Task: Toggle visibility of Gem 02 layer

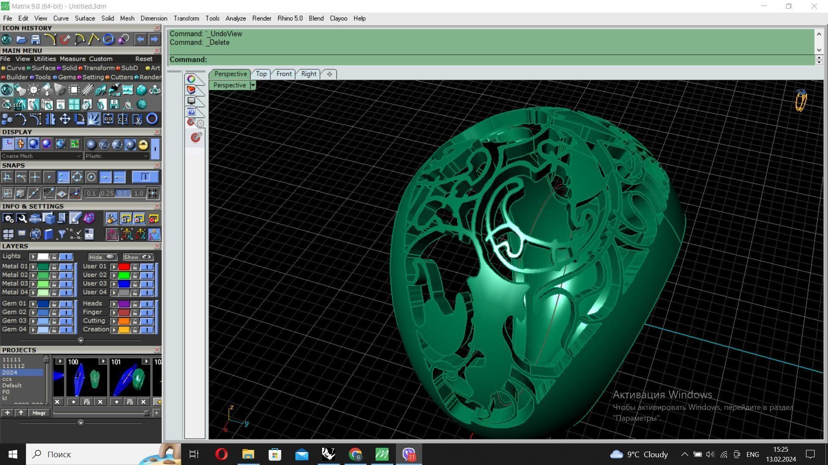Action: pos(66,312)
